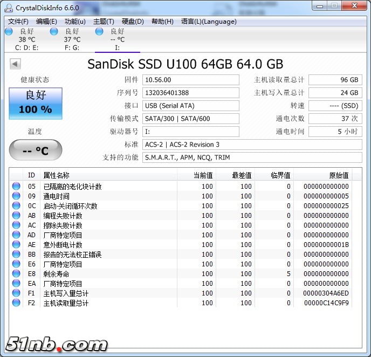Screen dimensions: 371x357
Task: Click status orb for attribute F2 主机读取量总计
Action: tap(16, 303)
